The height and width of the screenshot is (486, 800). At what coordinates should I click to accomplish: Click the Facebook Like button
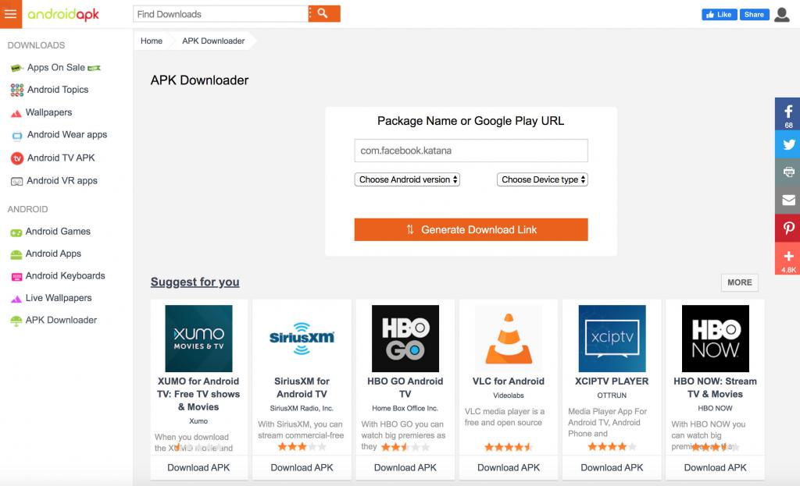tap(719, 14)
